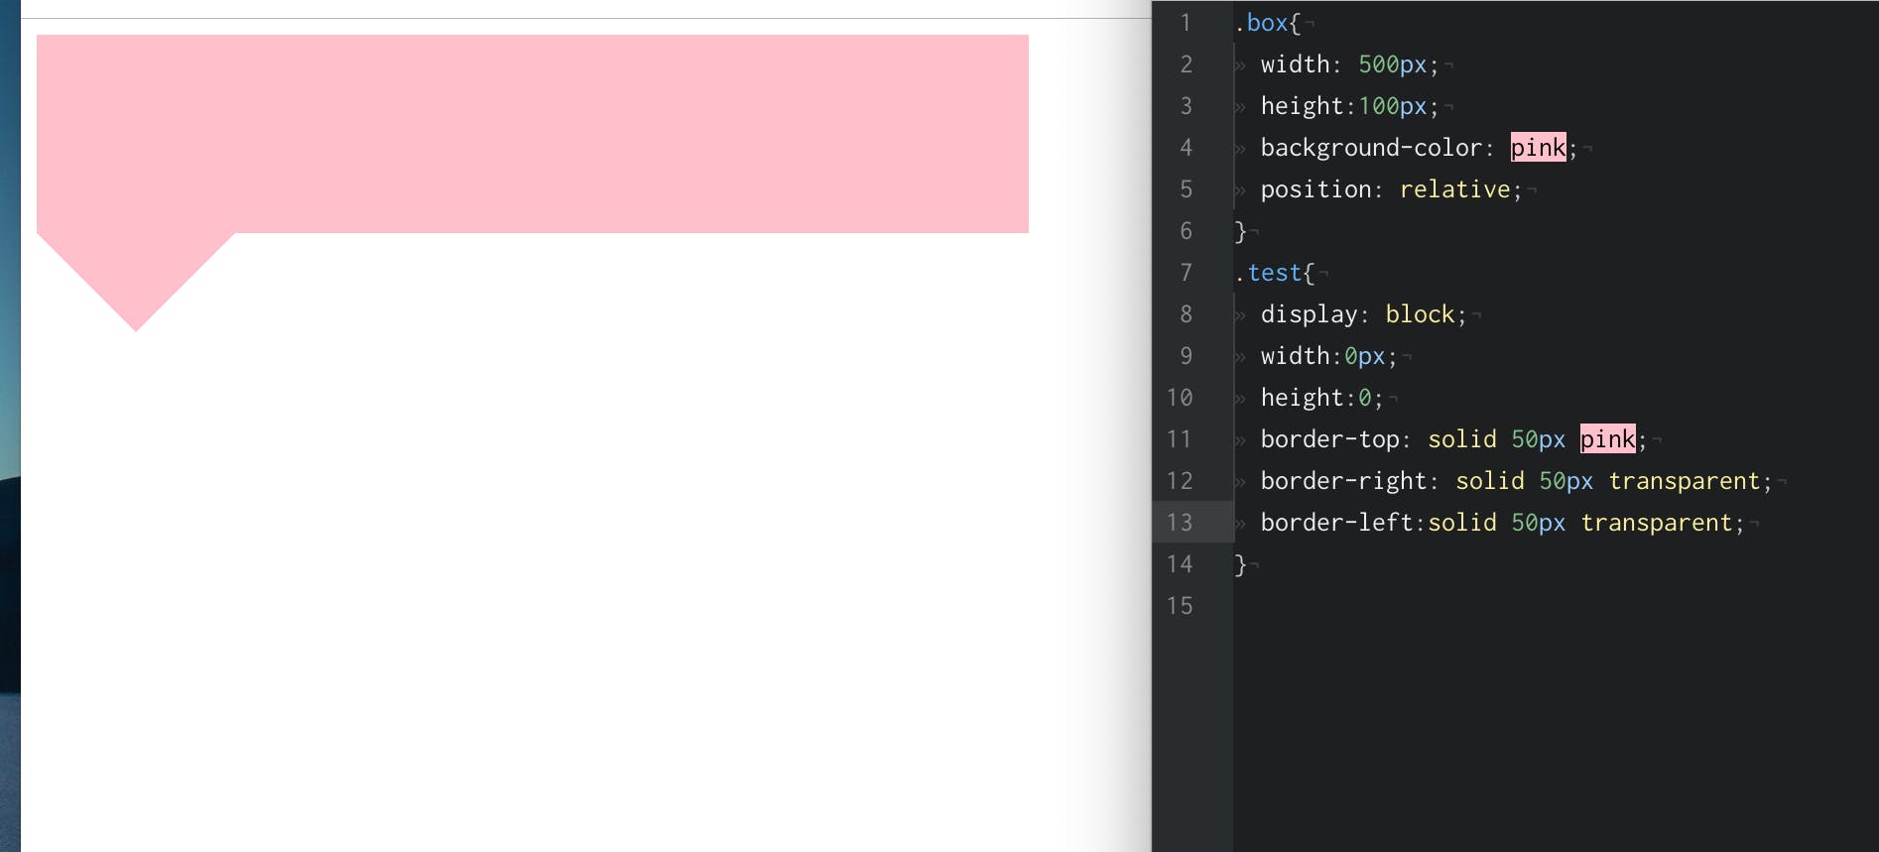This screenshot has height=852, width=1879.
Task: Click the .box selector name
Action: pyautogui.click(x=1261, y=23)
